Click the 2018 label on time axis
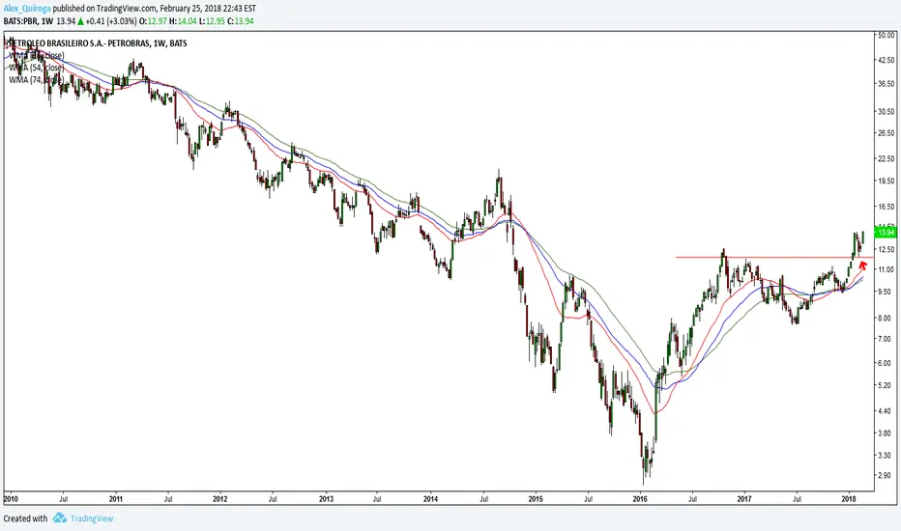901x531 pixels. click(x=849, y=499)
